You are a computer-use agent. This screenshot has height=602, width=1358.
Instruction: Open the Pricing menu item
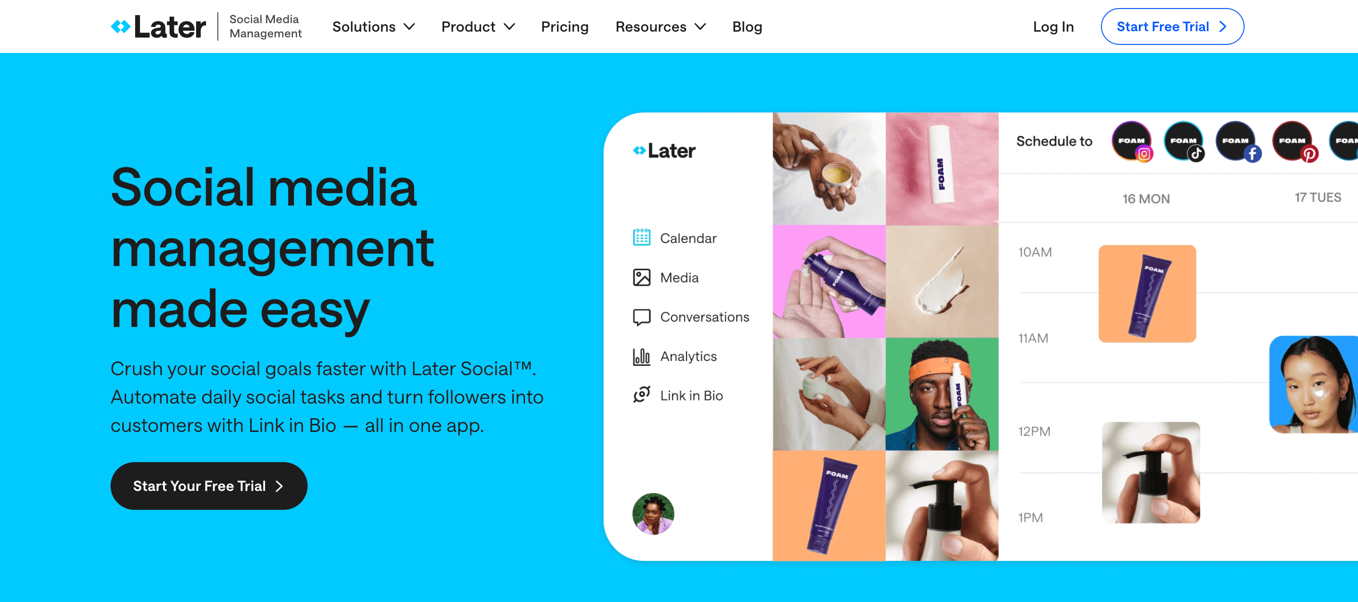tap(564, 26)
